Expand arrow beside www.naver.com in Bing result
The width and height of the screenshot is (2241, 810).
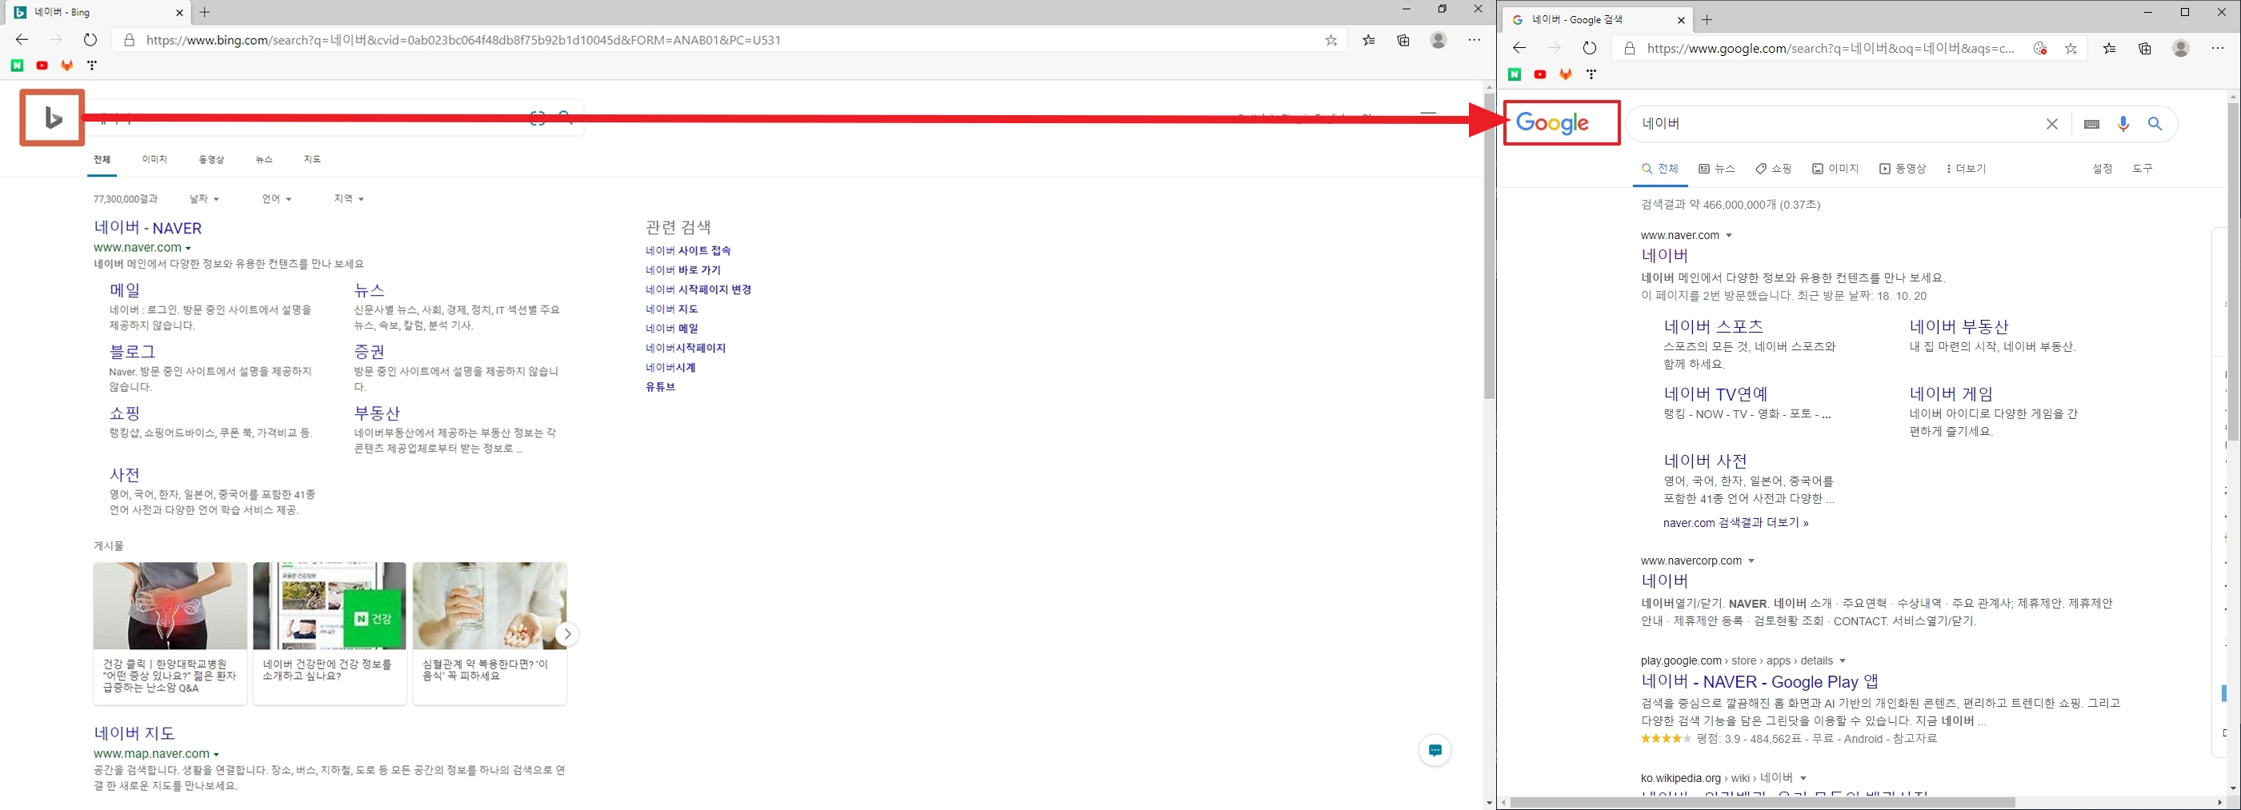click(x=189, y=249)
